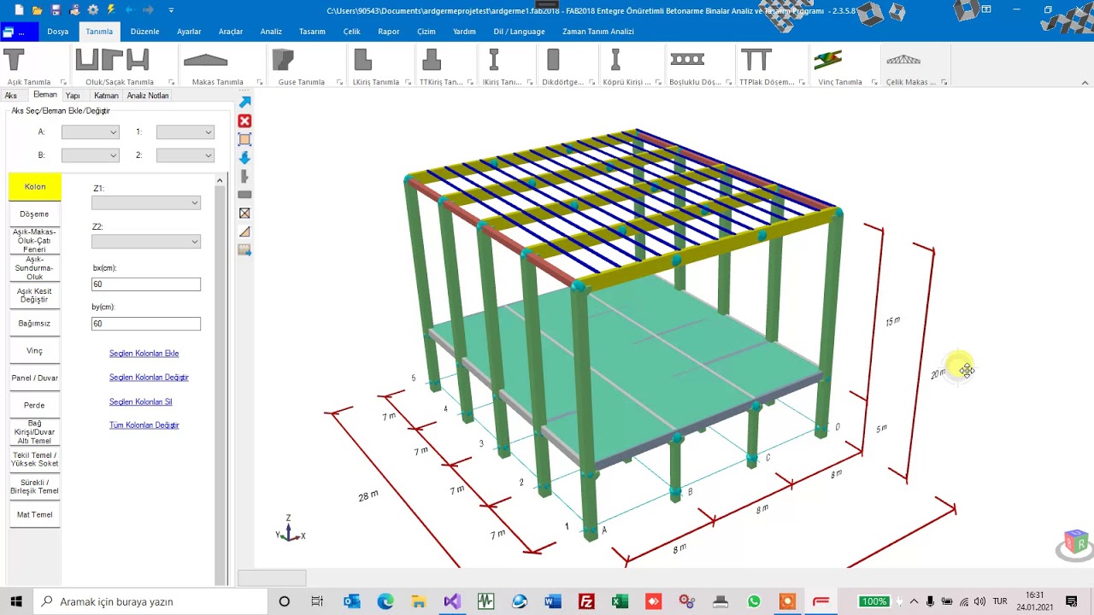Click the blue down arrow tool
This screenshot has height=615, width=1094.
pos(244,158)
